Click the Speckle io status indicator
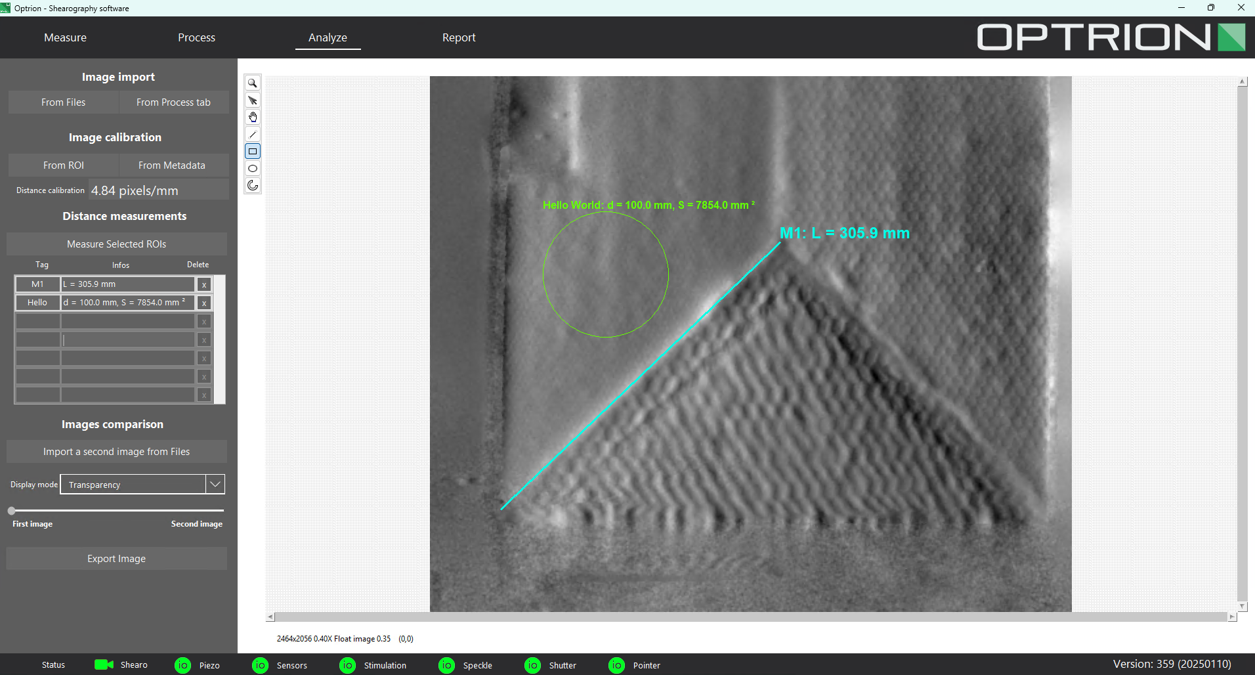This screenshot has height=675, width=1255. (x=446, y=665)
